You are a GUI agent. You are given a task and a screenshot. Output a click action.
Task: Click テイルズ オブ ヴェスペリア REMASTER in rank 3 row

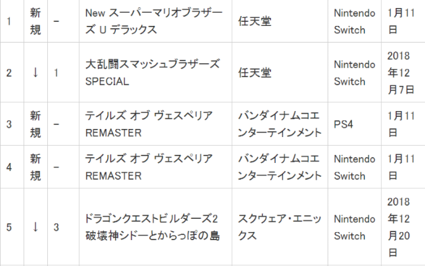(149, 124)
